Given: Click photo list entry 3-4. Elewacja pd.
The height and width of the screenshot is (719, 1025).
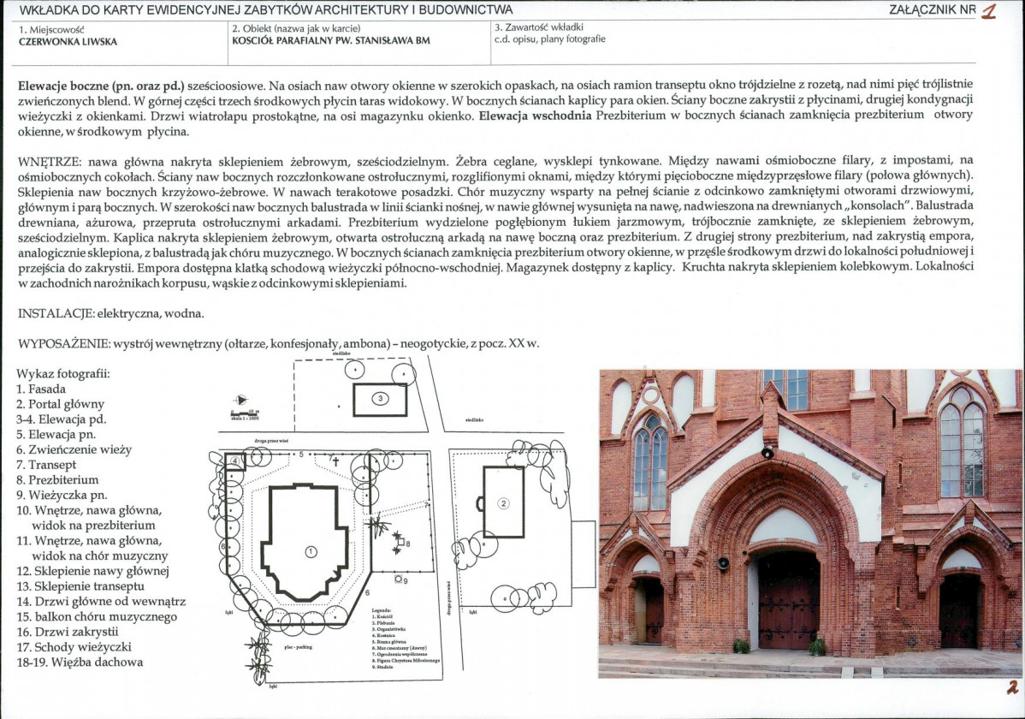Looking at the screenshot, I should pos(62,419).
